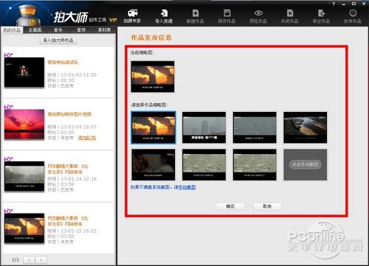This screenshot has height=266, width=369.
Task: Close the project with 关闭作品 icon
Action: pos(290,16)
